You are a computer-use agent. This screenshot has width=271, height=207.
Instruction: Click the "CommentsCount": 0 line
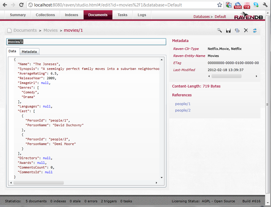coord(36,167)
